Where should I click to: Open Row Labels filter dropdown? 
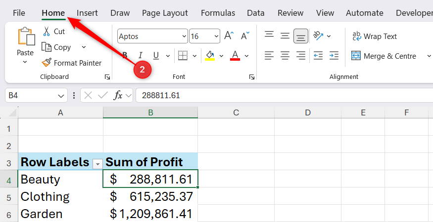click(x=97, y=164)
